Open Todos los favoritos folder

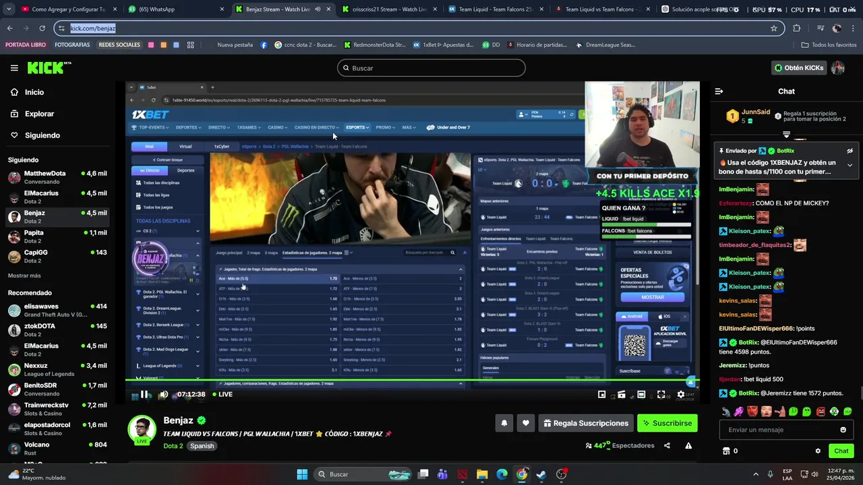tap(829, 45)
